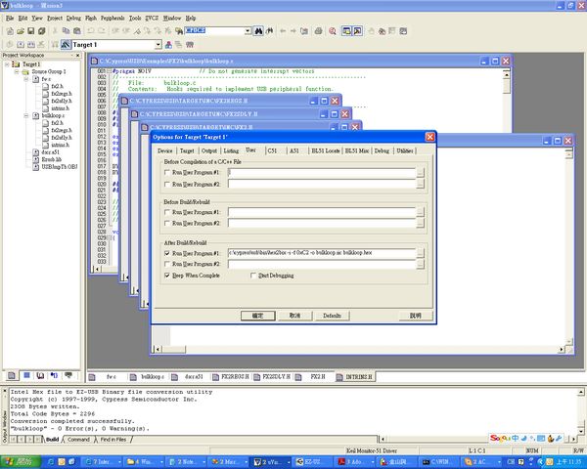Click the Before Compilation Program #1 input field
The width and height of the screenshot is (587, 469).
click(320, 171)
